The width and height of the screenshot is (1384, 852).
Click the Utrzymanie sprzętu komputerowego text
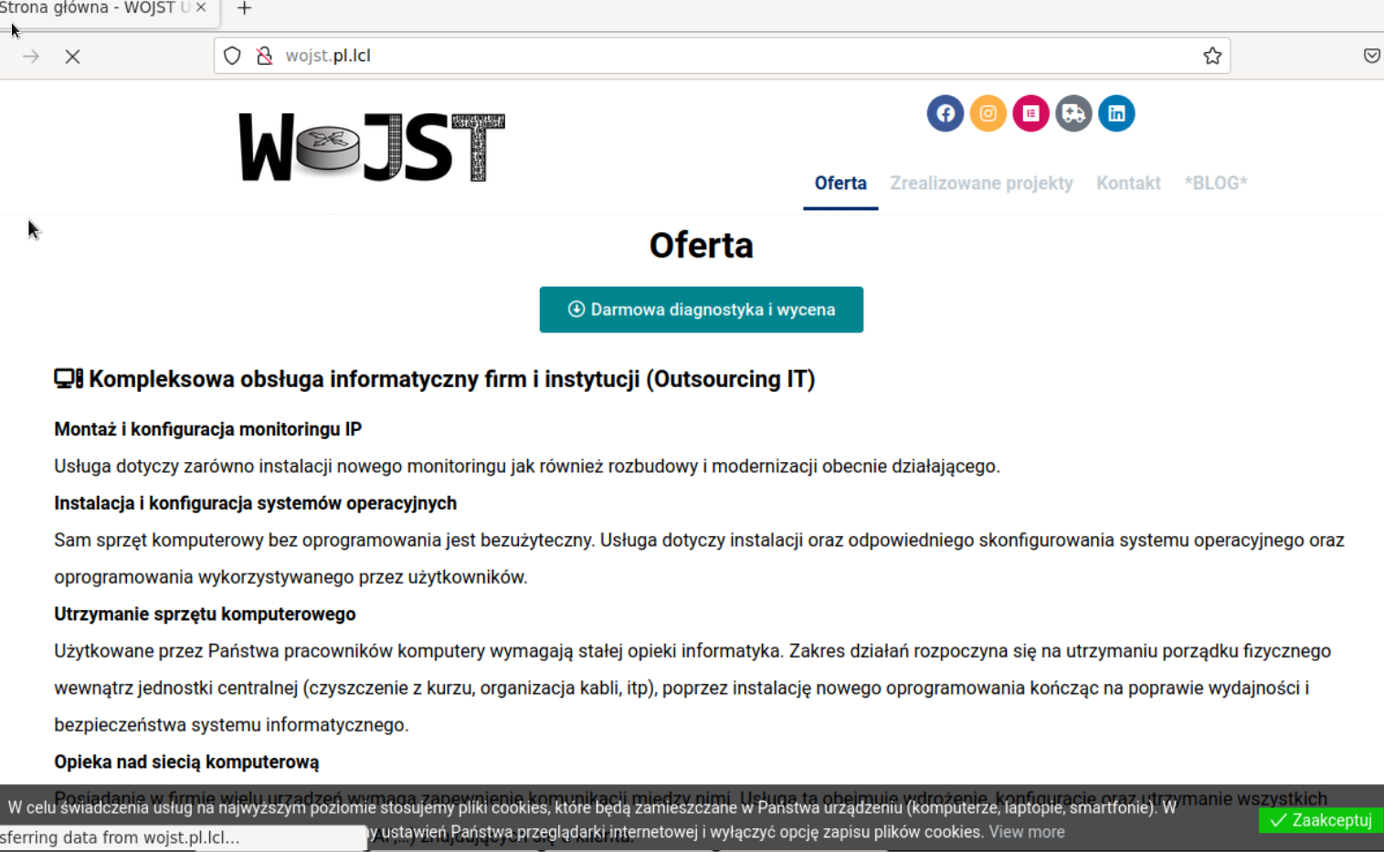(x=205, y=614)
